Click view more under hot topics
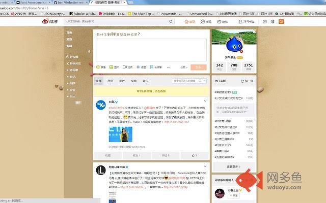 click(x=234, y=166)
